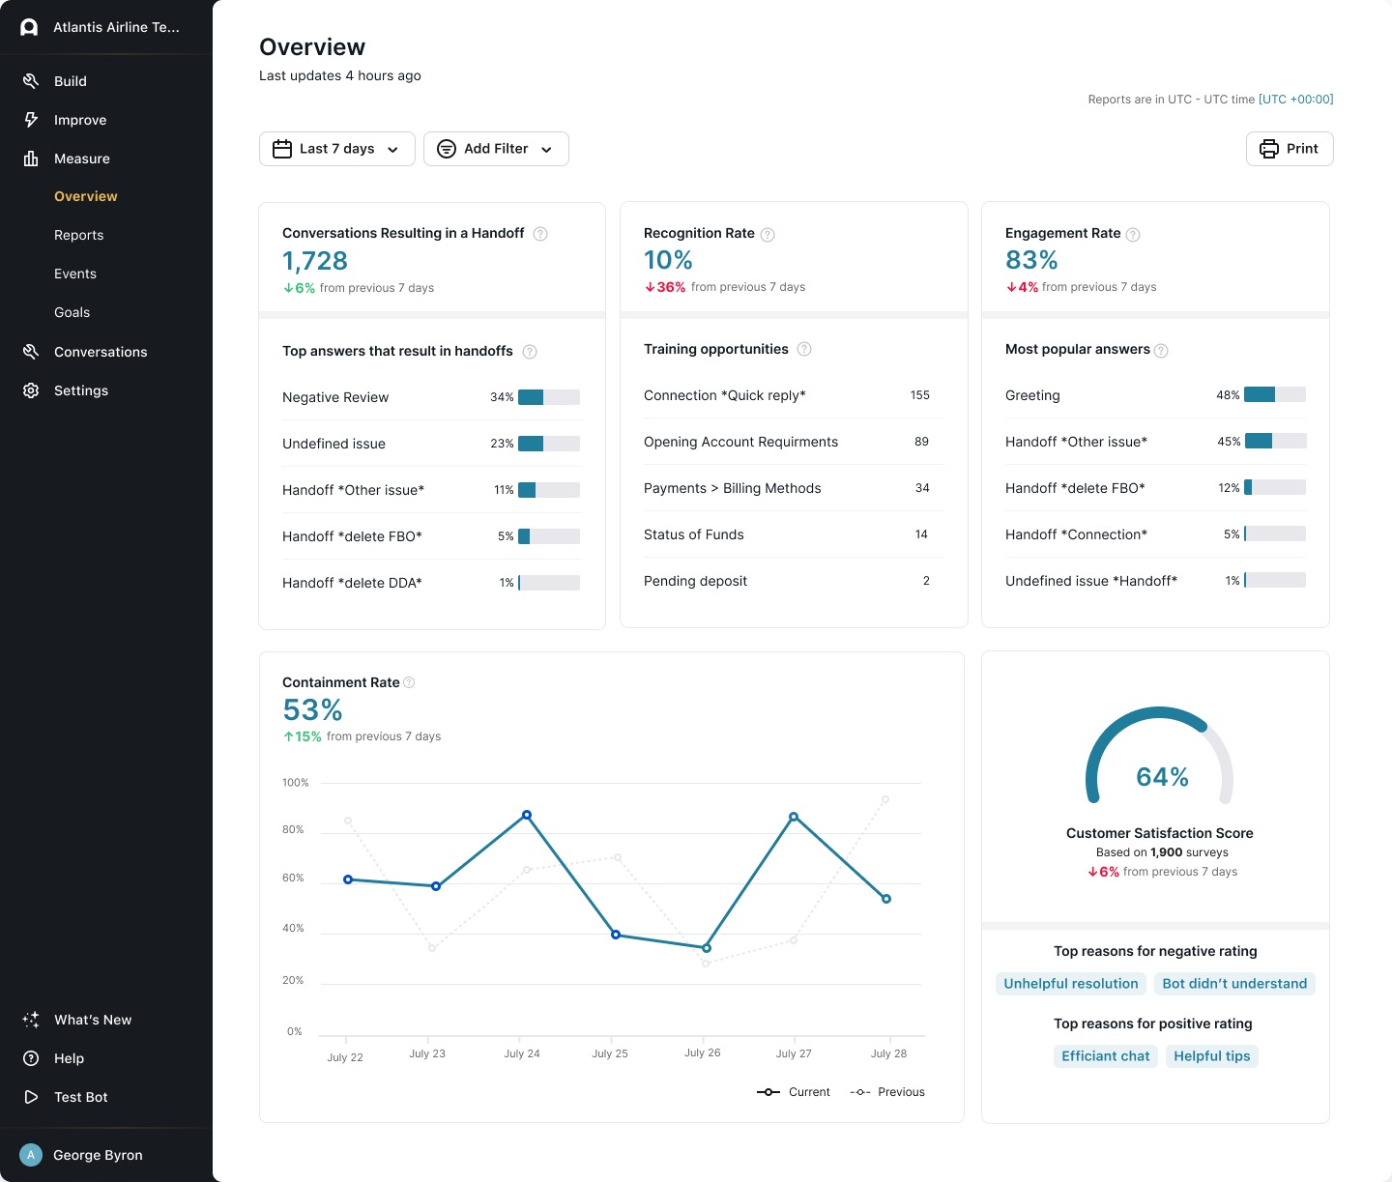This screenshot has height=1182, width=1392.
Task: Click the Unhelpful resolution tag
Action: coord(1070,983)
